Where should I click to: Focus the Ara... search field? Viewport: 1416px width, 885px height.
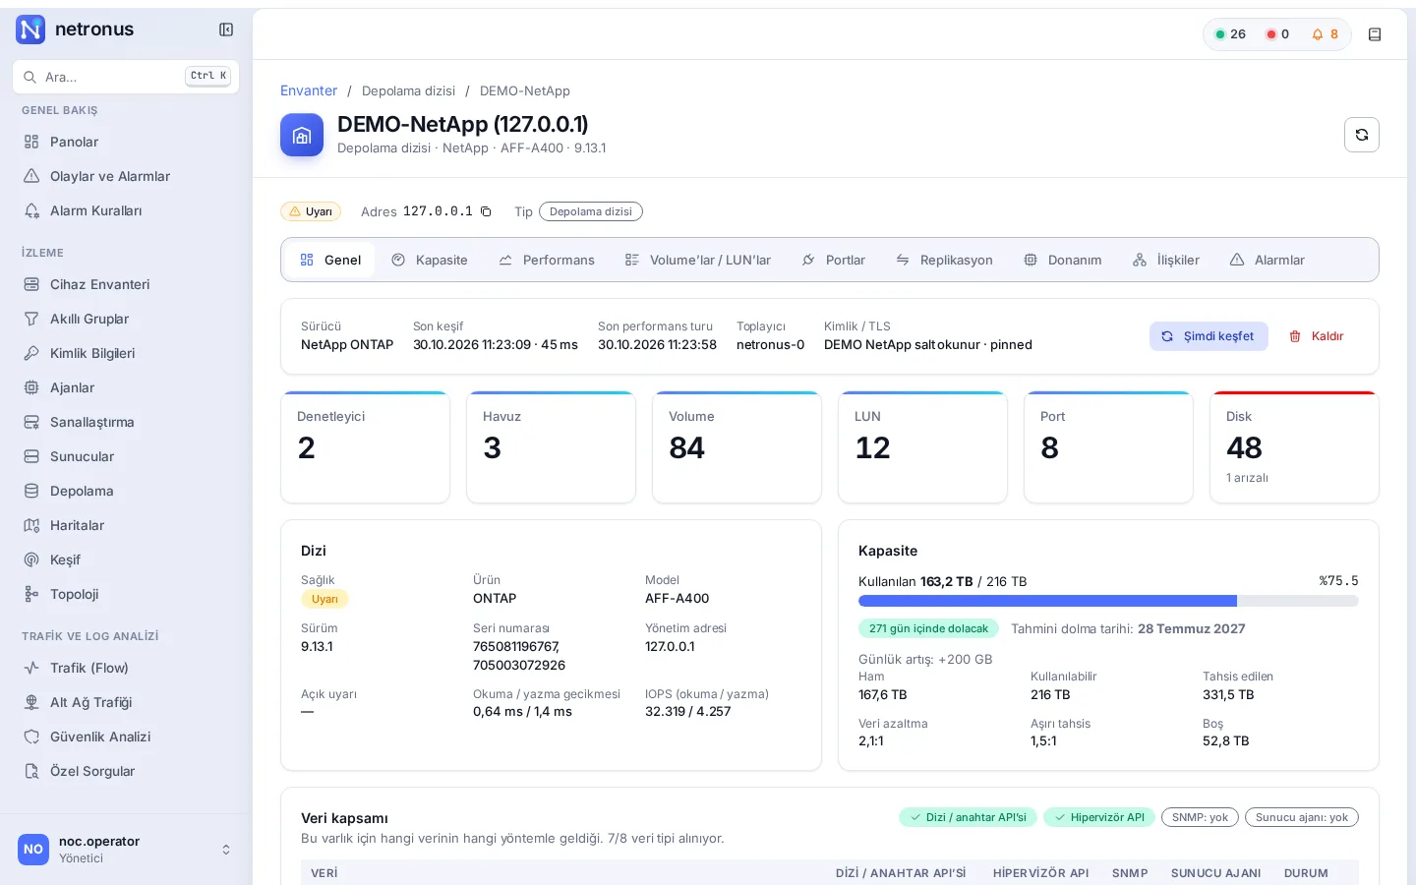tap(126, 77)
